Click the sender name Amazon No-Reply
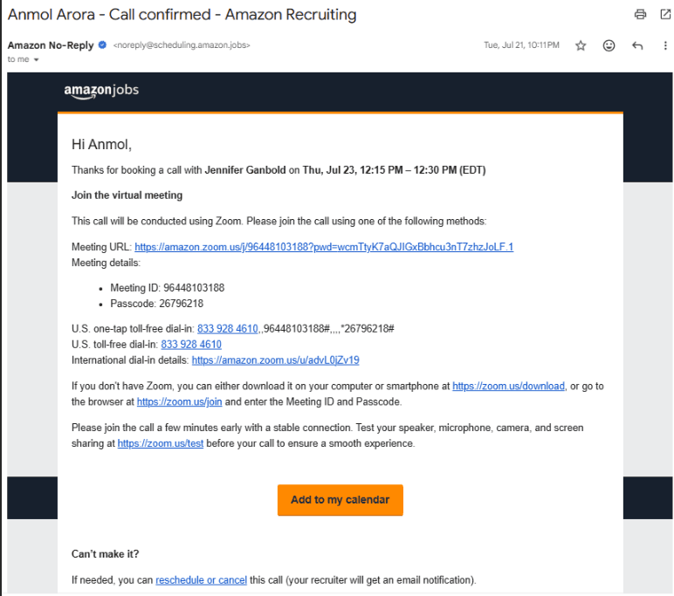This screenshot has height=596, width=674. 51,45
